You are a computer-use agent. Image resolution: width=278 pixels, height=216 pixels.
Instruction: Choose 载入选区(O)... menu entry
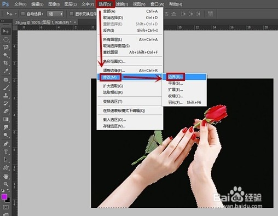pos(130,120)
